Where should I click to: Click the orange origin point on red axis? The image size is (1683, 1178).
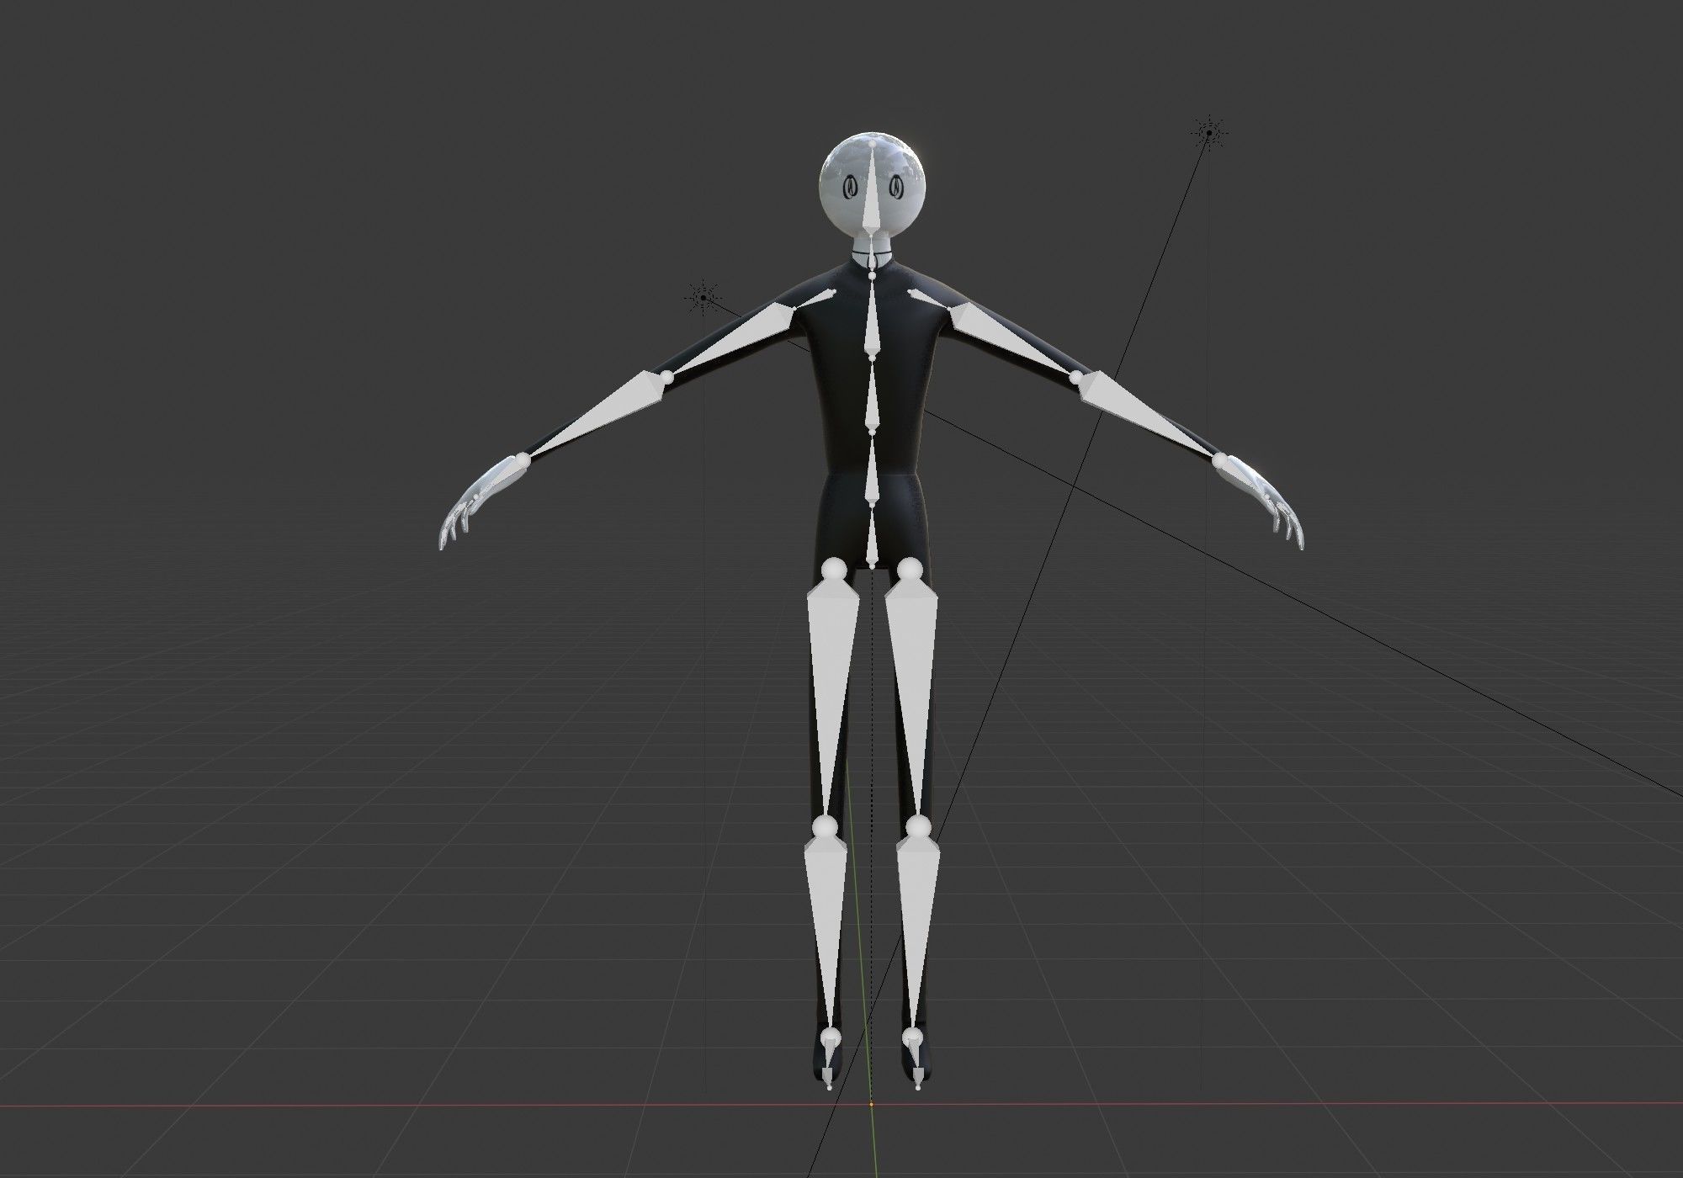pyautogui.click(x=872, y=1103)
